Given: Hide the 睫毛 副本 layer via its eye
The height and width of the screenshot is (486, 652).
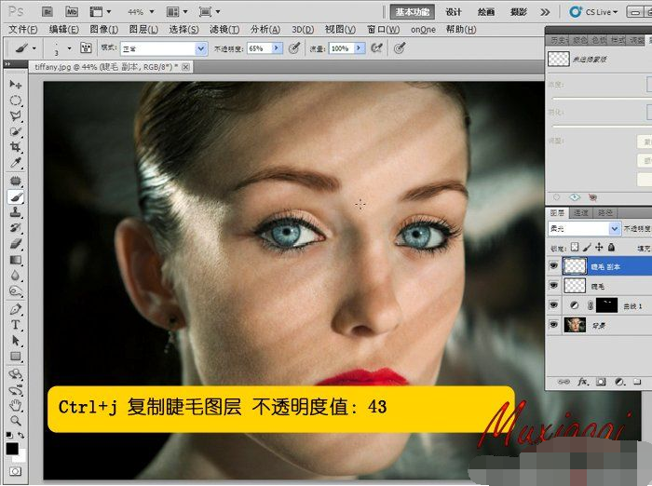Looking at the screenshot, I should pyautogui.click(x=553, y=265).
